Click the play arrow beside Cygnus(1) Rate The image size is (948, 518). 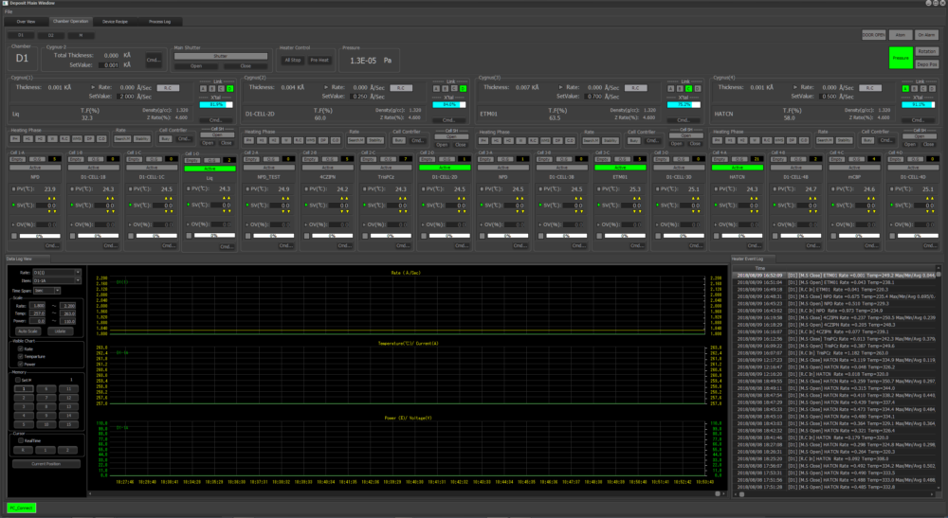[93, 87]
